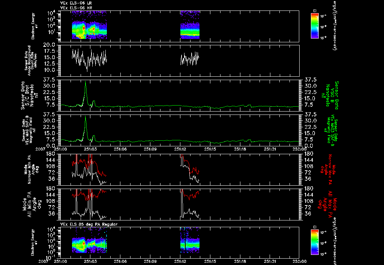Viewport: 384px width, 265px height.
Task: Click the Mode Narrow Min PA Angle label
Action: [x=31, y=169]
